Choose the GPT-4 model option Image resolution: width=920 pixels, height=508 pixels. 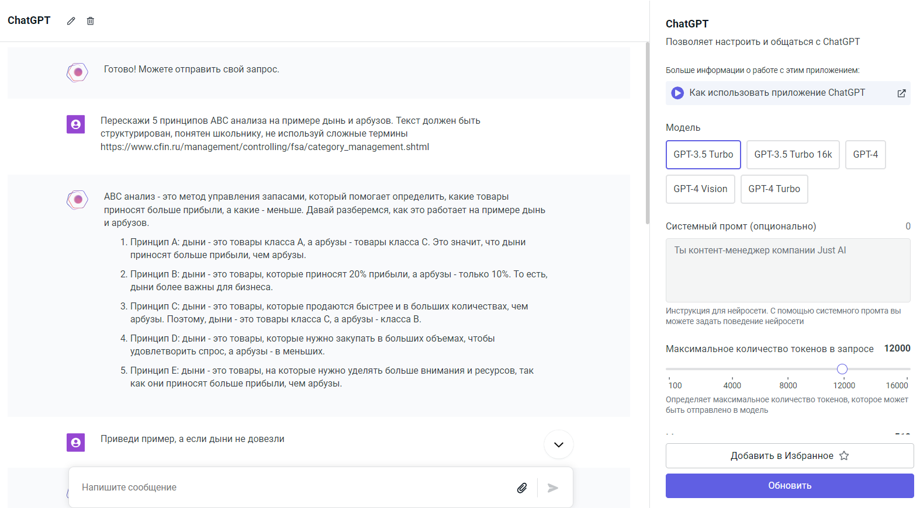click(x=865, y=155)
